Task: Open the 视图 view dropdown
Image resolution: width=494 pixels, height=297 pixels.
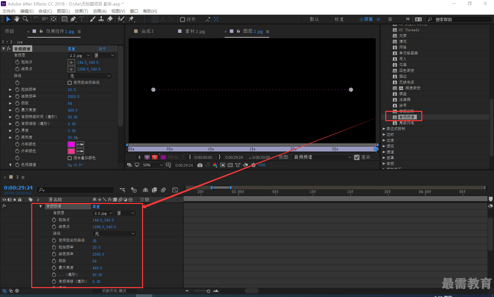Action: click(x=322, y=157)
